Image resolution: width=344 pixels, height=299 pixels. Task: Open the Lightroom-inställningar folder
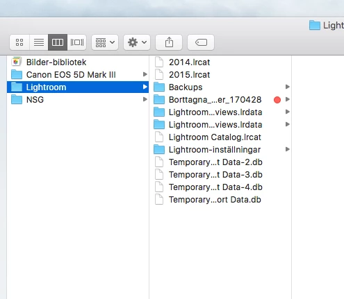tap(220, 149)
